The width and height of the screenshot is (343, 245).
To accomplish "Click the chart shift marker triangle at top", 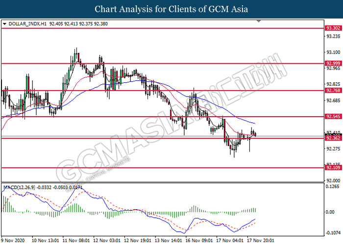I will 259,21.
